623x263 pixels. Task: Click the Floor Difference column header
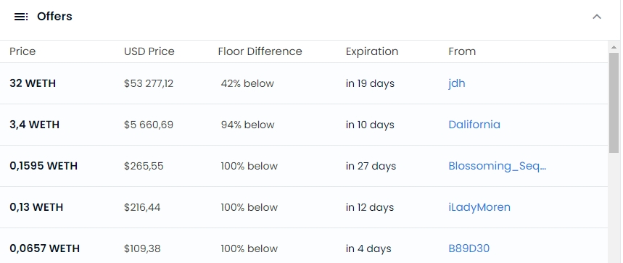260,51
